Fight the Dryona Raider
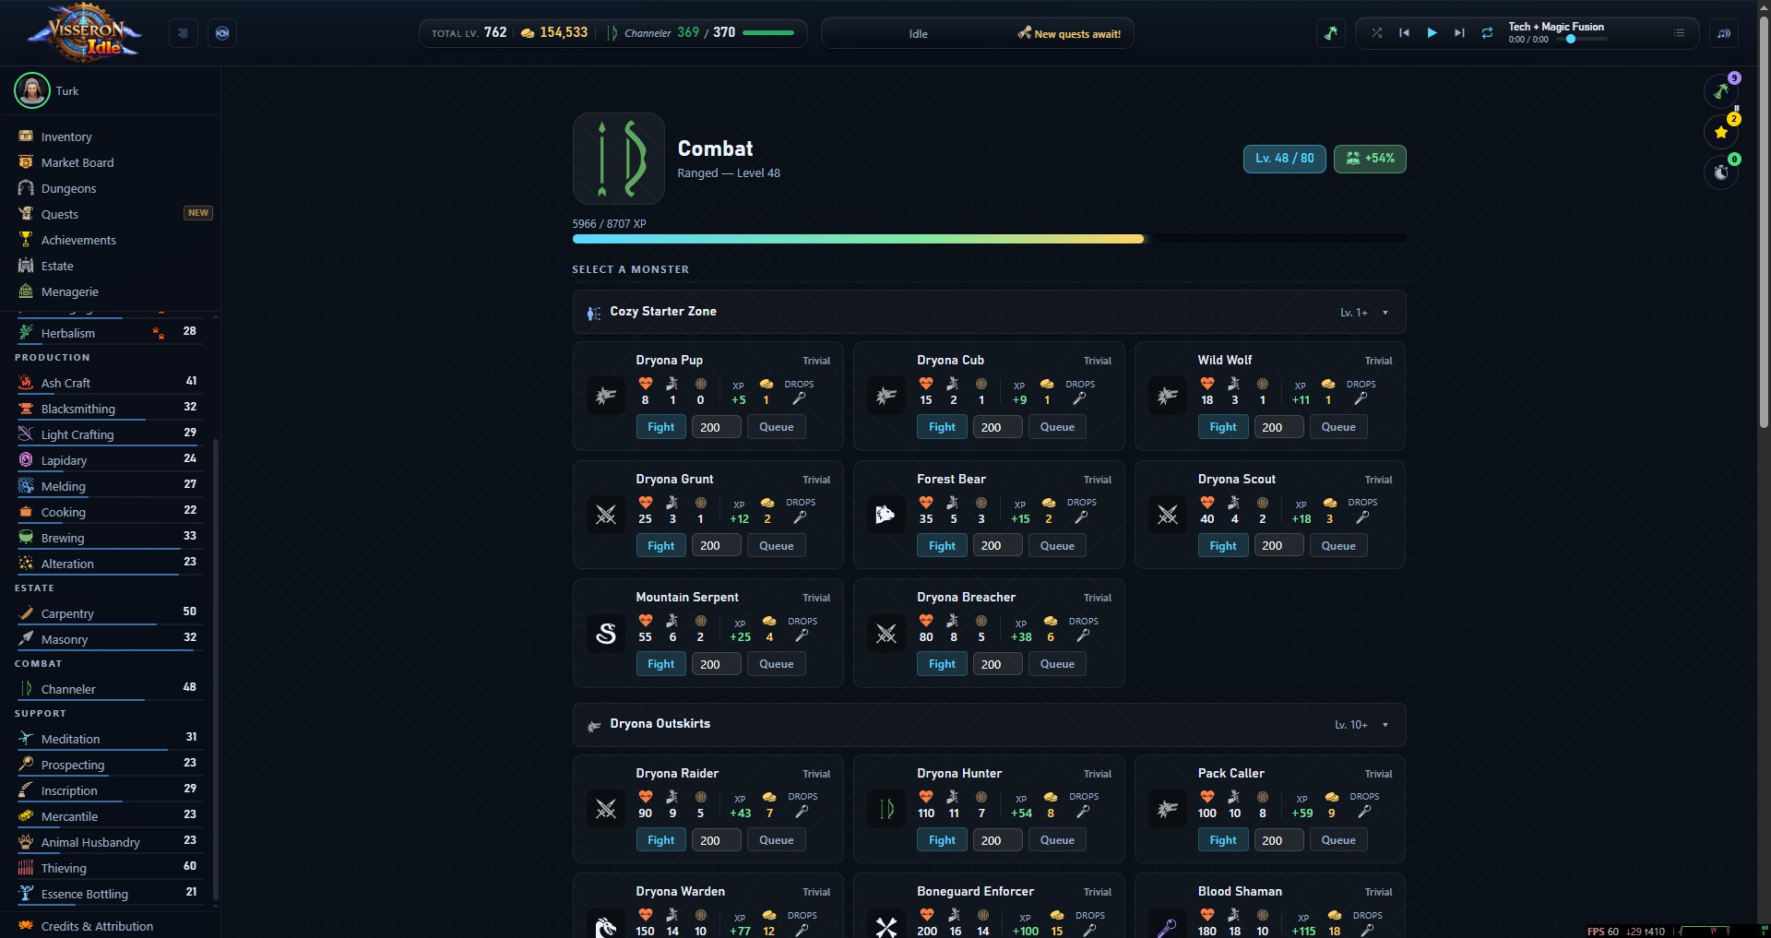1771x938 pixels. pyautogui.click(x=660, y=840)
